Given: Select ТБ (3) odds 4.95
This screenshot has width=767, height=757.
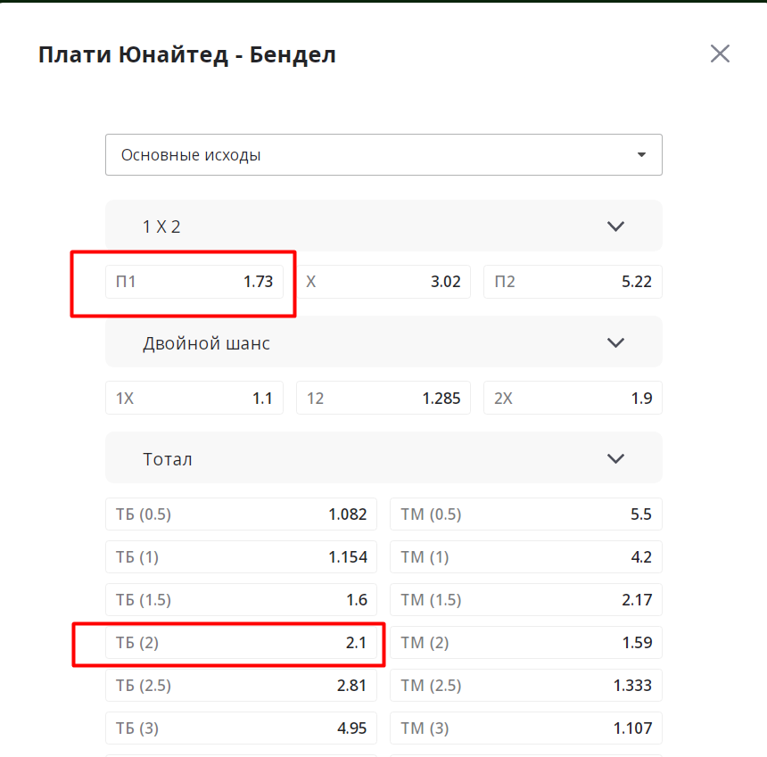Looking at the screenshot, I should [241, 728].
